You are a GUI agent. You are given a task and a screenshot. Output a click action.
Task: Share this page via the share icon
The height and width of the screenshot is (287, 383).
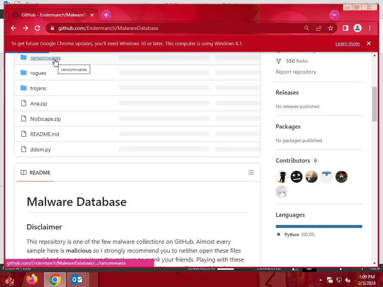point(319,28)
